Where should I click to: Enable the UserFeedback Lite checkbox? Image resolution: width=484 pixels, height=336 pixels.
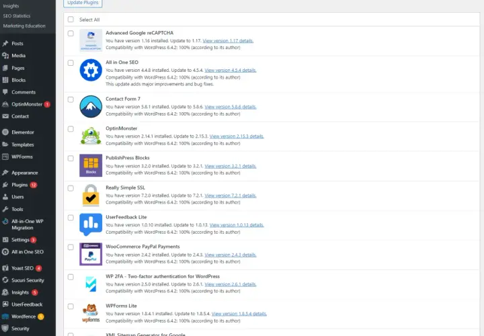coord(71,218)
